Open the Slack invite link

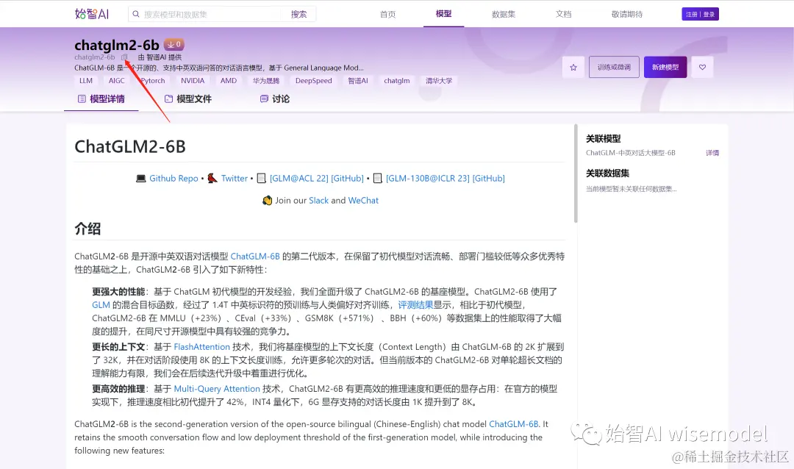pos(318,199)
